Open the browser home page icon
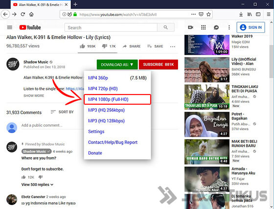This screenshot has width=274, height=209. [31, 14]
